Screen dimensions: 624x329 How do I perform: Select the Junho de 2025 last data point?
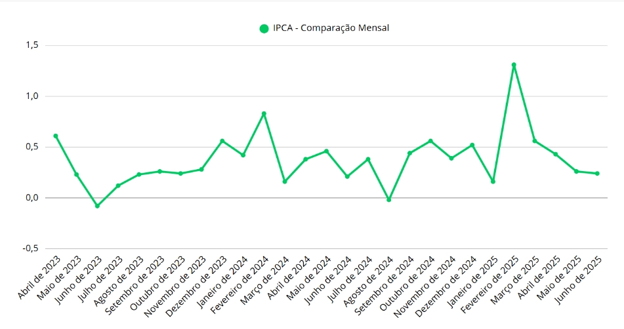point(597,174)
